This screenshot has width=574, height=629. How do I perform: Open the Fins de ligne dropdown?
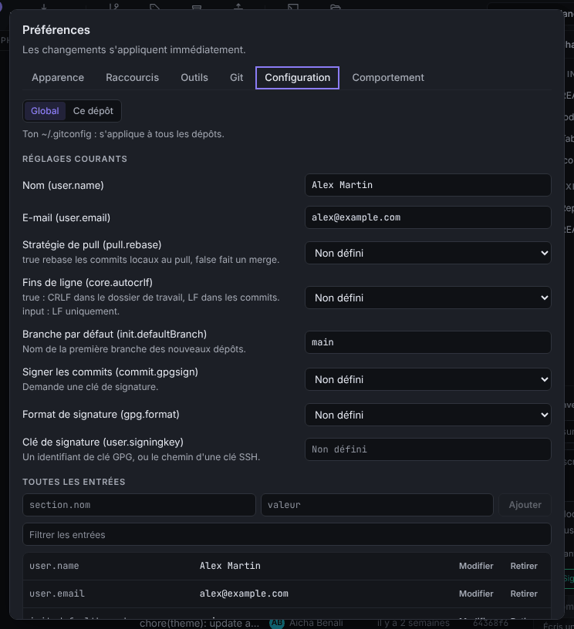click(428, 298)
